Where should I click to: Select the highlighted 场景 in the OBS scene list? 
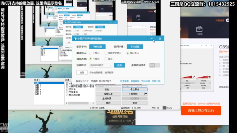[49, 83]
